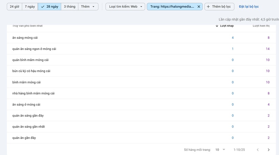Open query 'nhà hàng bình mâm móng cái'
Image resolution: width=279 pixels, height=155 pixels.
click(x=33, y=94)
